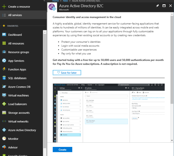This screenshot has height=156, width=174.
Task: Click the Dashboard icon in favorites
Action: coord(4,34)
